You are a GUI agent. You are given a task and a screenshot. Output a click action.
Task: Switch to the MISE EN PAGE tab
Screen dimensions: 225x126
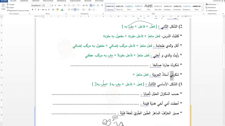[48, 1]
